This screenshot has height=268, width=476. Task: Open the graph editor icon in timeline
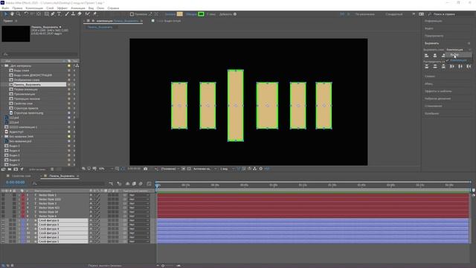click(149, 184)
